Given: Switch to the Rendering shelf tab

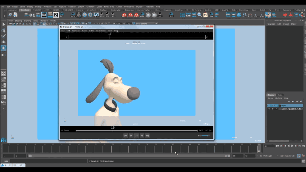Looking at the screenshot, I should click(129, 10).
